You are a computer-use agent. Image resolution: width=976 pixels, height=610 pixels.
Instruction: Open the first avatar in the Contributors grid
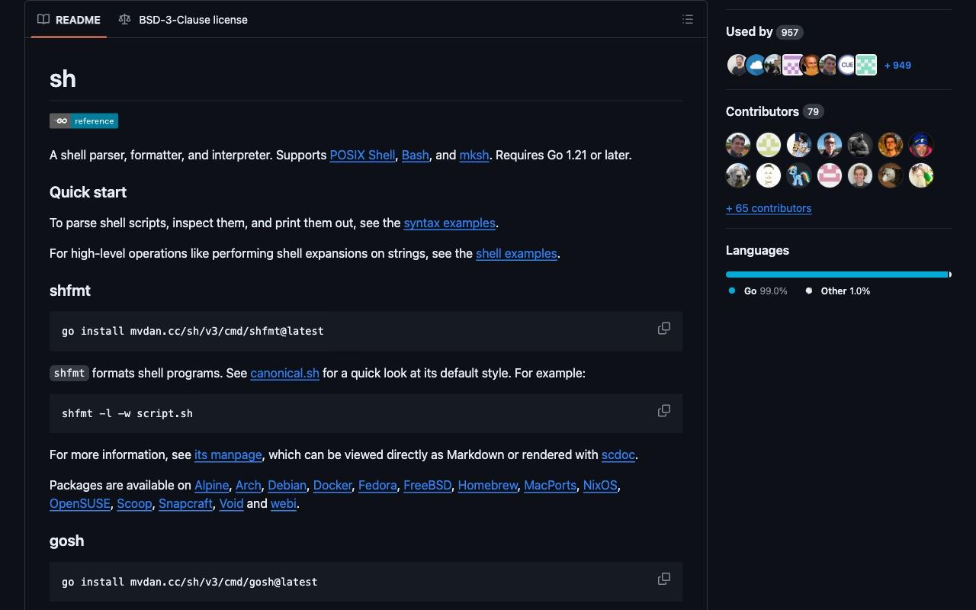[738, 145]
